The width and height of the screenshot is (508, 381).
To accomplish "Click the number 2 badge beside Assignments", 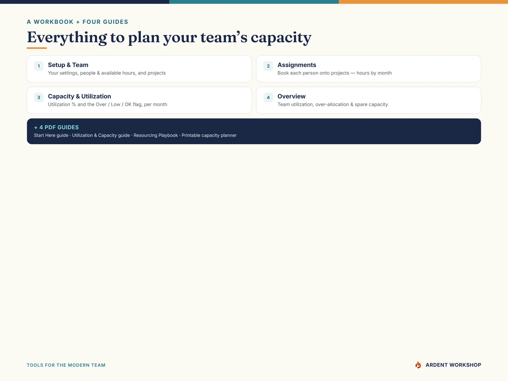I will (268, 66).
